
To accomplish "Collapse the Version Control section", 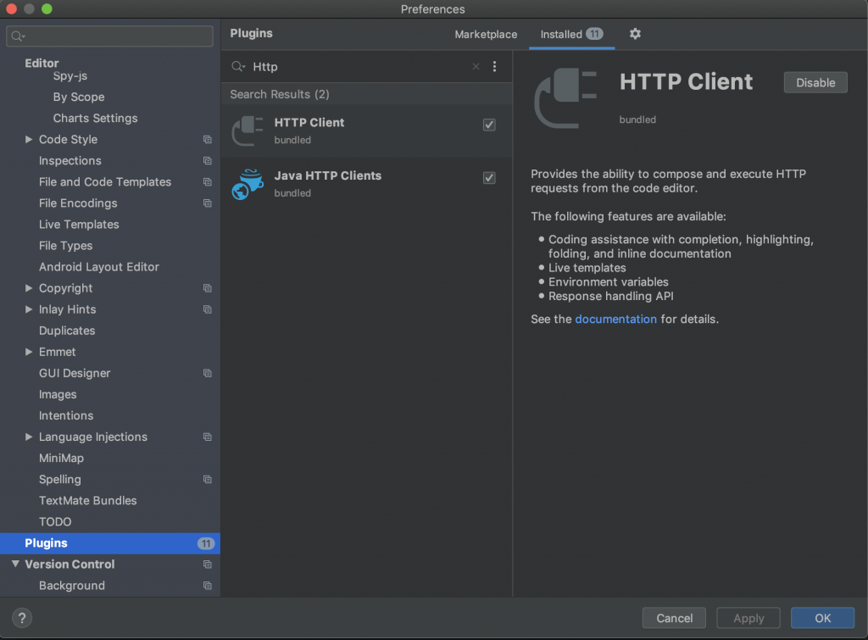I will [x=15, y=565].
